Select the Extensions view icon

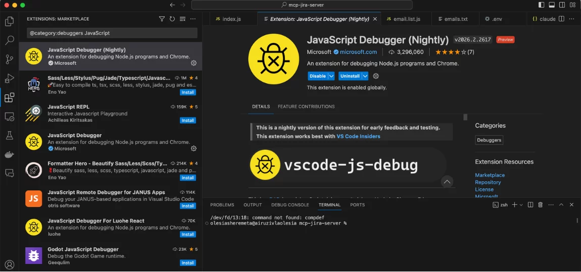pos(9,98)
